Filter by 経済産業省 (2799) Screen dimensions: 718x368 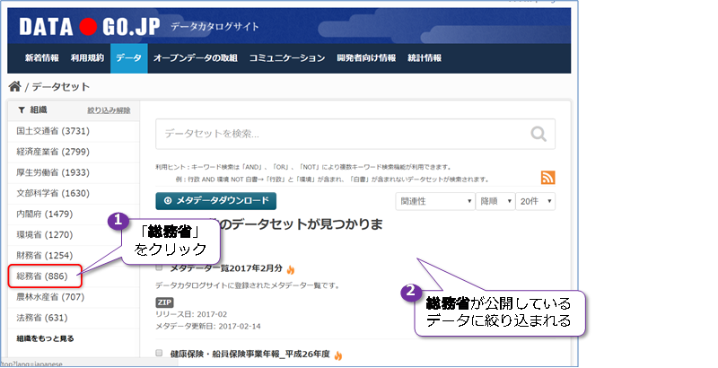[53, 152]
